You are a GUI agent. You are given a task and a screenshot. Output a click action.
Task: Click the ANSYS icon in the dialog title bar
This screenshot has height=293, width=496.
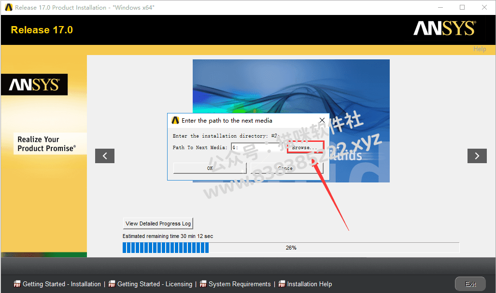tap(175, 120)
